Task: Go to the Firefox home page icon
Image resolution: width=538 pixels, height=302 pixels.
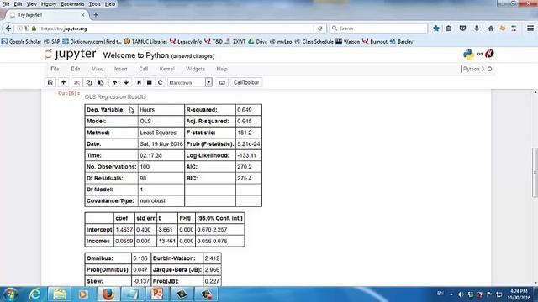Action: (491, 29)
